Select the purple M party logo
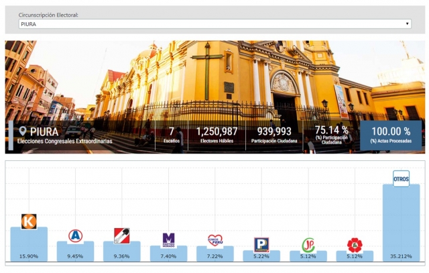The width and height of the screenshot is (429, 273). click(168, 239)
